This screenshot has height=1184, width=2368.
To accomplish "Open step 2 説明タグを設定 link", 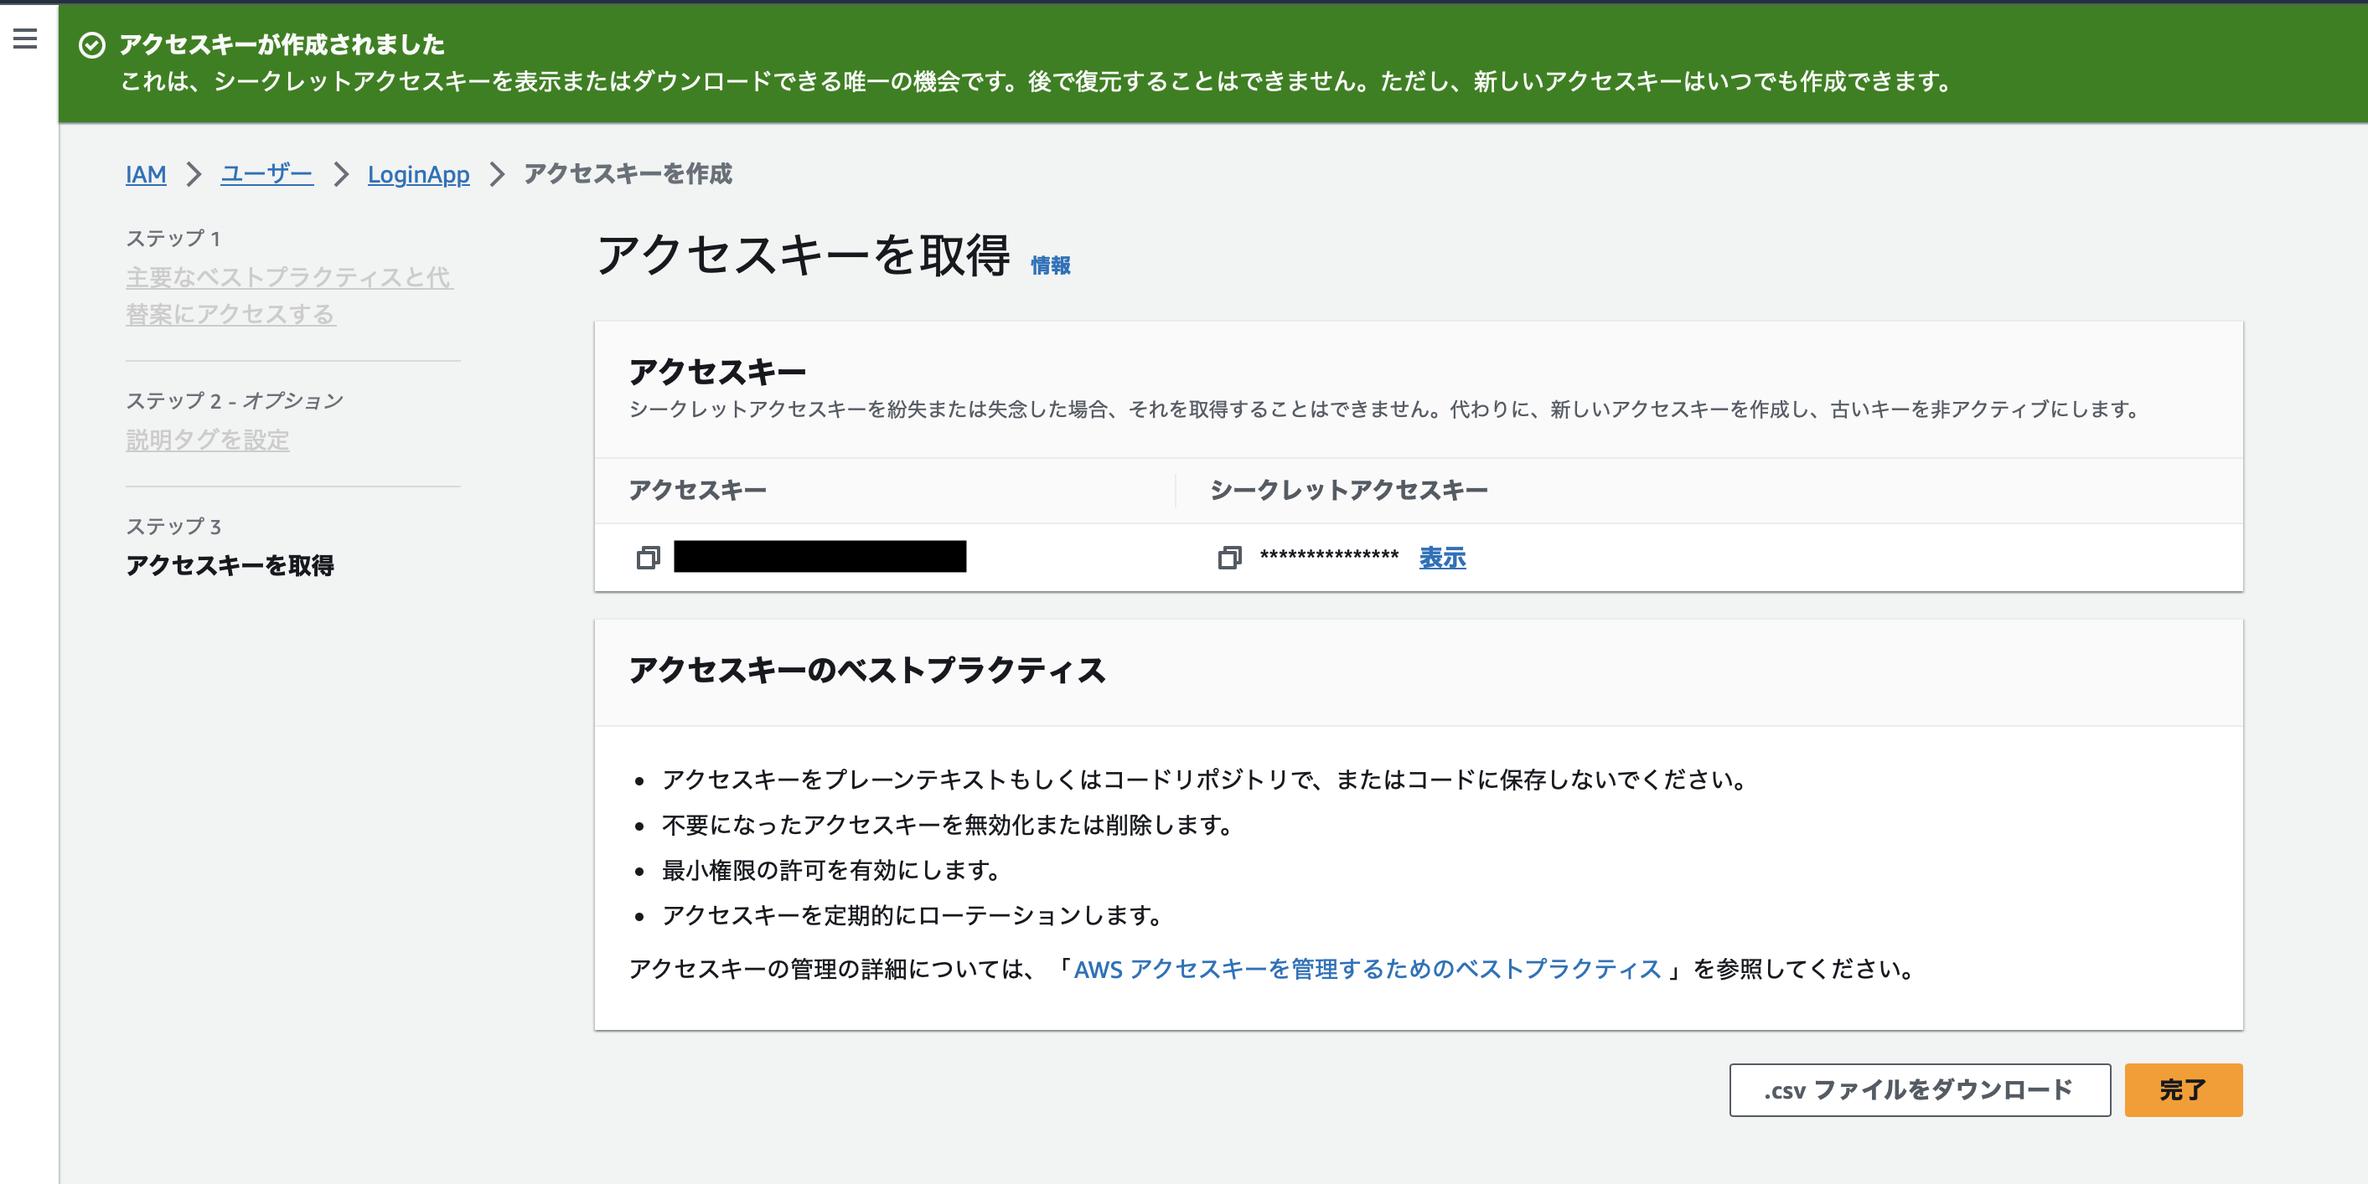I will 207,440.
